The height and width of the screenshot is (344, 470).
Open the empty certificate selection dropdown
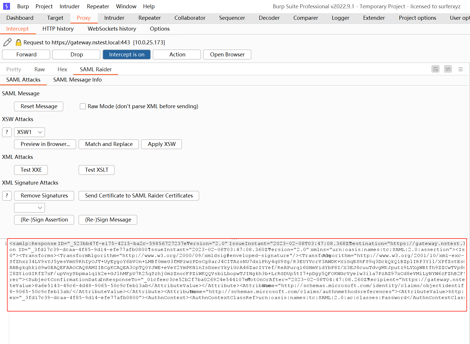pos(30,208)
